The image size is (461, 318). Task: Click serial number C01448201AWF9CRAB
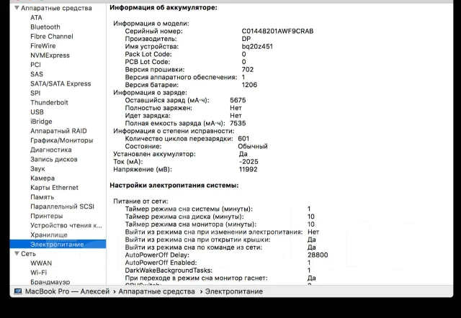click(x=277, y=31)
